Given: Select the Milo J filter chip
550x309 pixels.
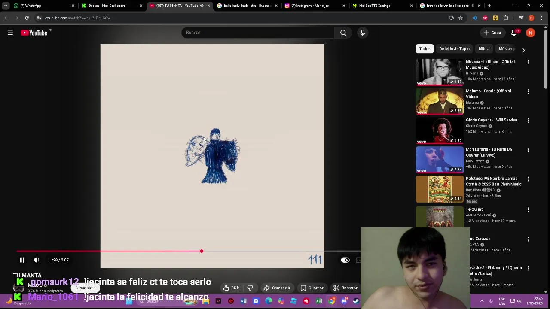Looking at the screenshot, I should pyautogui.click(x=484, y=49).
